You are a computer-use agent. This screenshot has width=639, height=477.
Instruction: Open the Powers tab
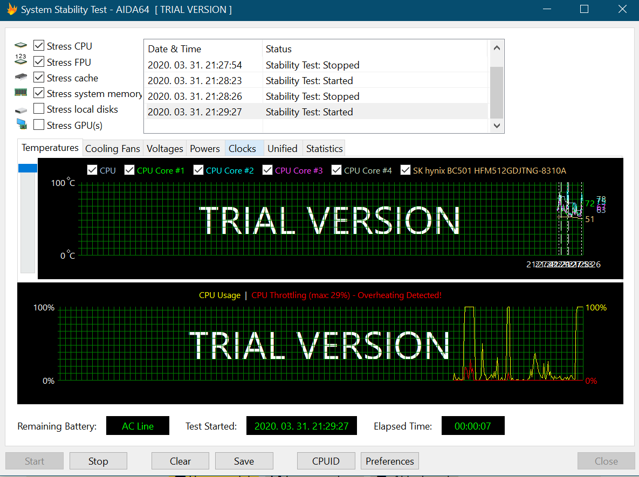[x=204, y=149]
